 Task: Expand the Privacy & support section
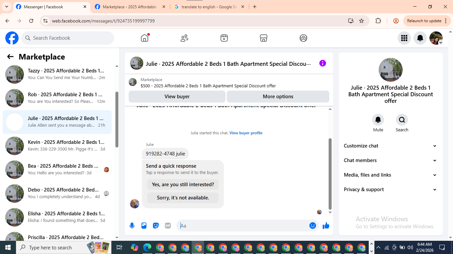[x=391, y=190]
